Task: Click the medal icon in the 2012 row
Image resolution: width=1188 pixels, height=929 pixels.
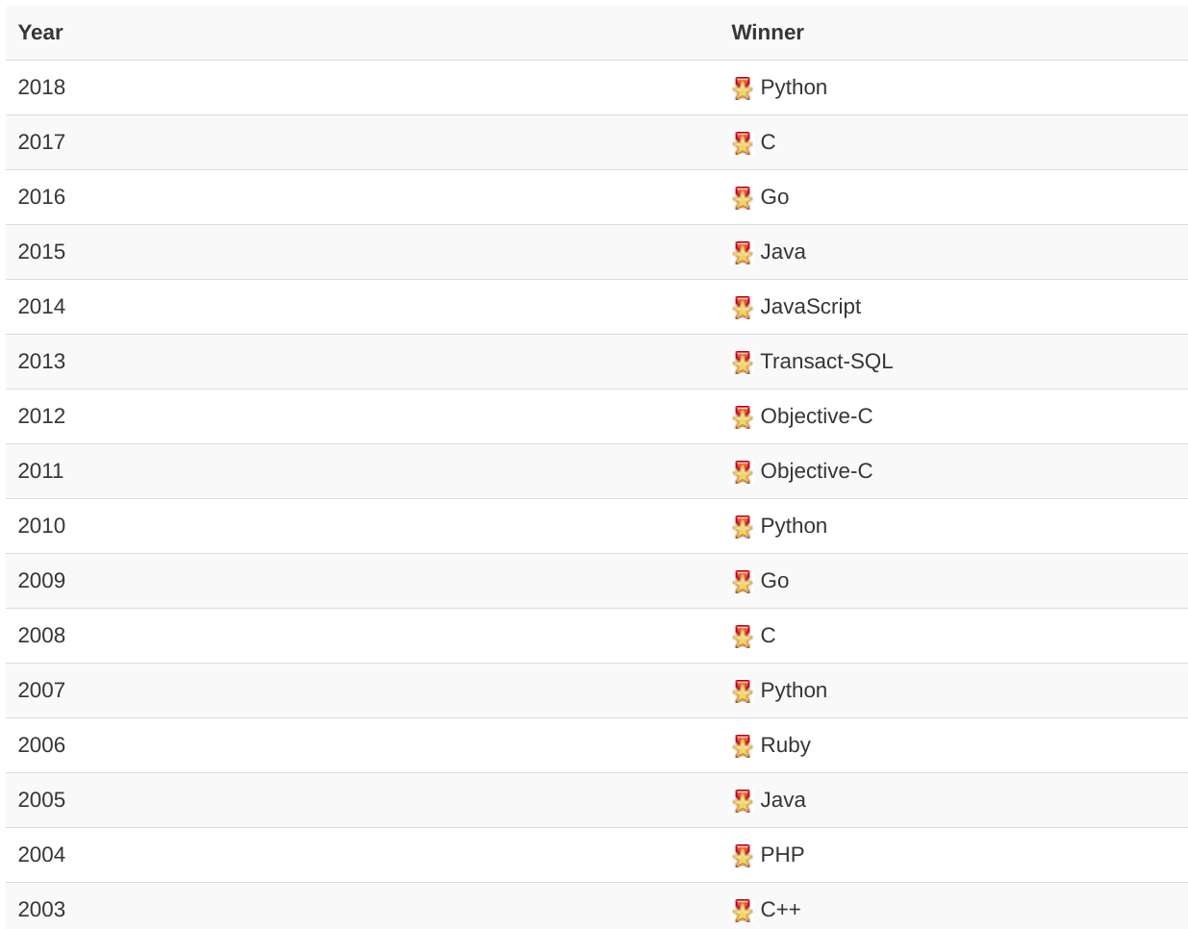Action: click(x=742, y=417)
